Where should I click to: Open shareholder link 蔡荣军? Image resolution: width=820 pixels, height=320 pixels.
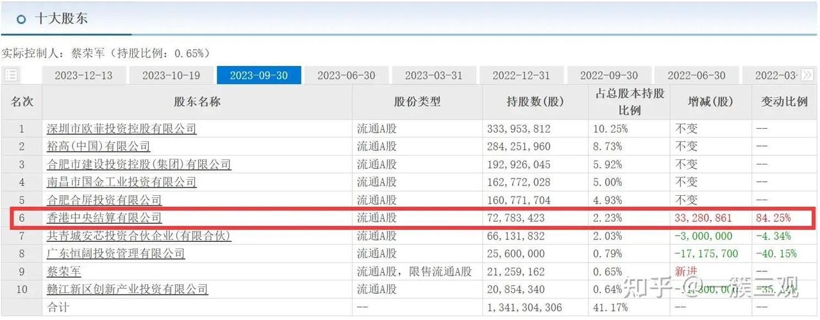pyautogui.click(x=64, y=271)
